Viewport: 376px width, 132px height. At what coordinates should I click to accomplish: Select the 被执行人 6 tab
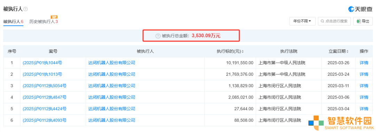coord(13,22)
